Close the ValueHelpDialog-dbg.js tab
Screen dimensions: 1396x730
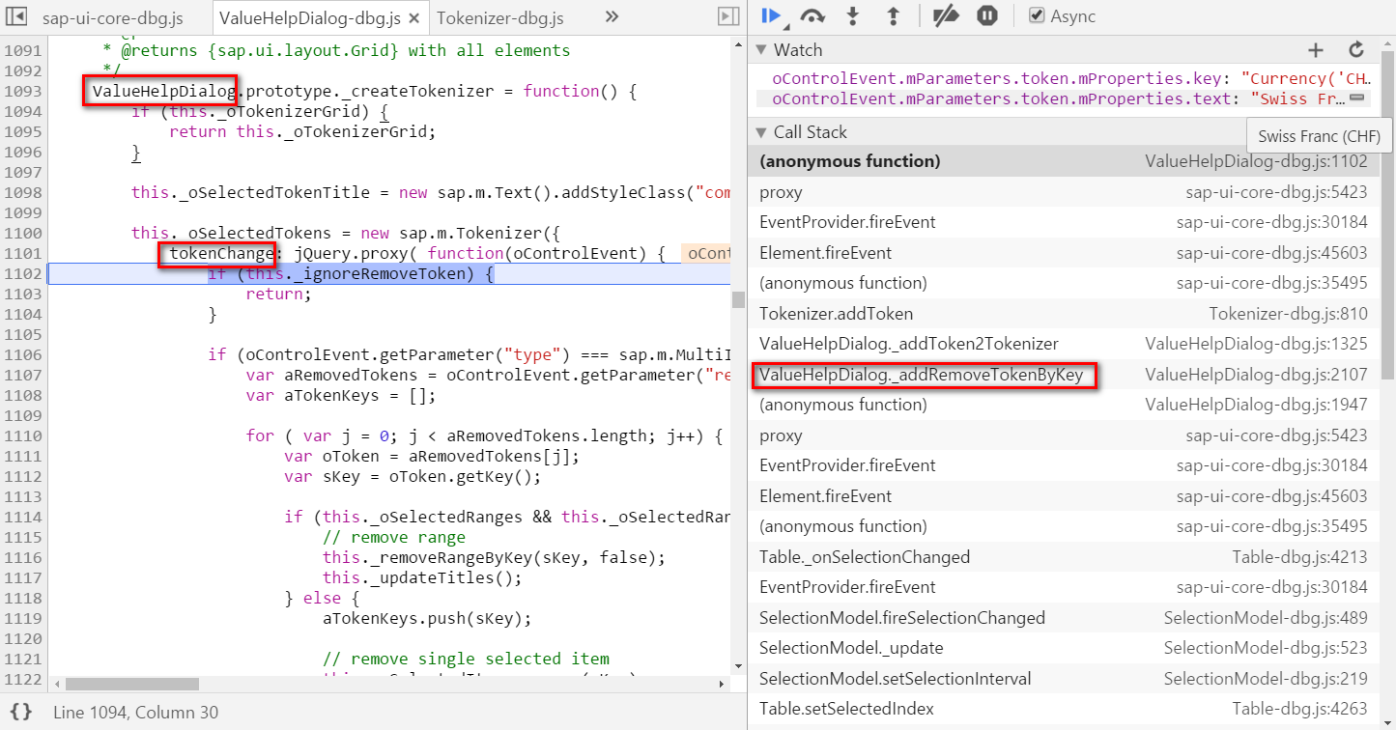coord(413,18)
